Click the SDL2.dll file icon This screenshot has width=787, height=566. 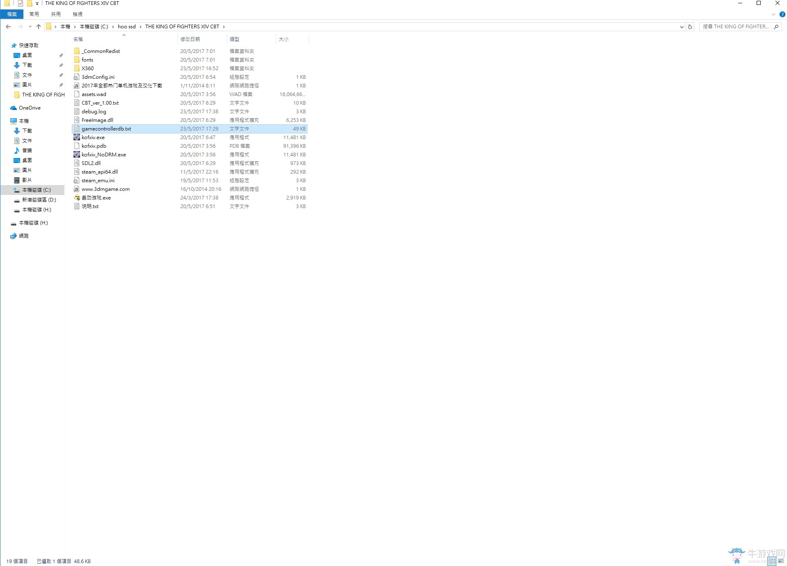coord(77,163)
